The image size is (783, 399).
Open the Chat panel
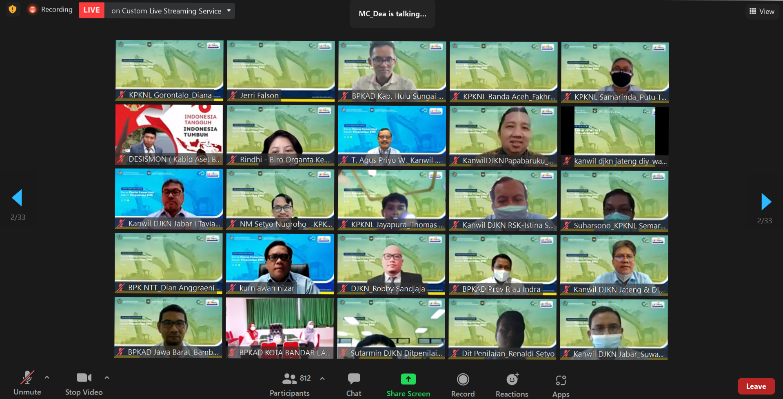tap(354, 384)
